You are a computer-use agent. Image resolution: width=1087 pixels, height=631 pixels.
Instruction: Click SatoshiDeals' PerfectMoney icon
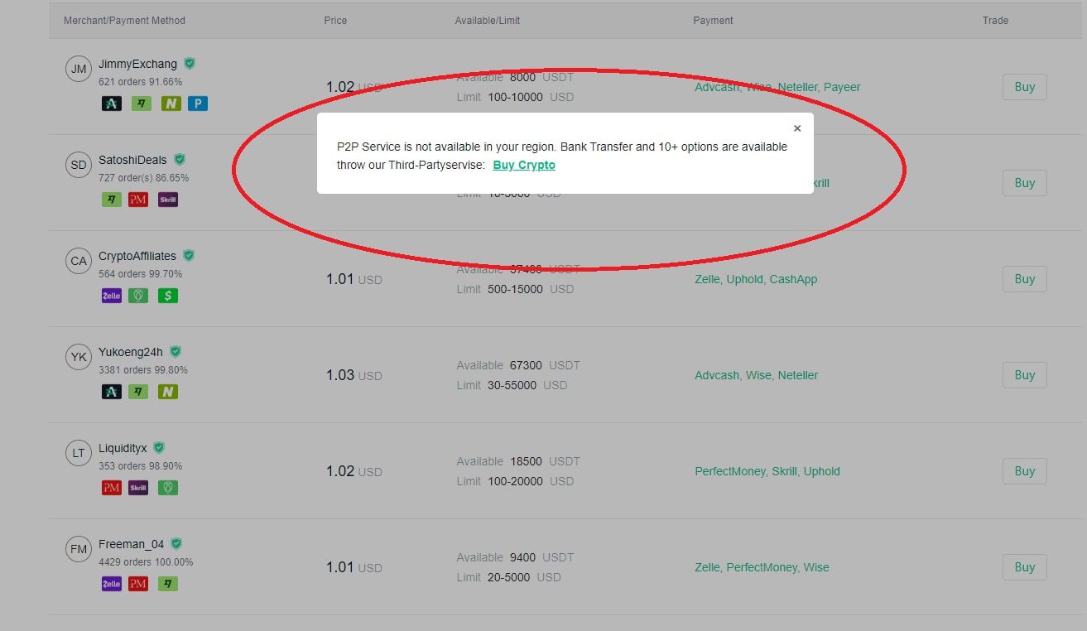coord(138,200)
